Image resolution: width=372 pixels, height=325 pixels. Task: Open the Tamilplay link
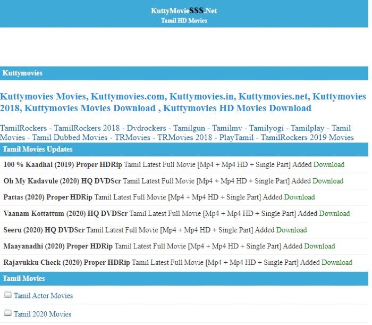(307, 128)
